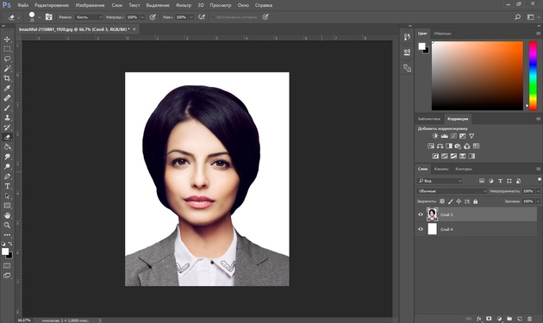Viewport: 543px width, 323px height.
Task: Select the Move tool
Action: [x=7, y=40]
